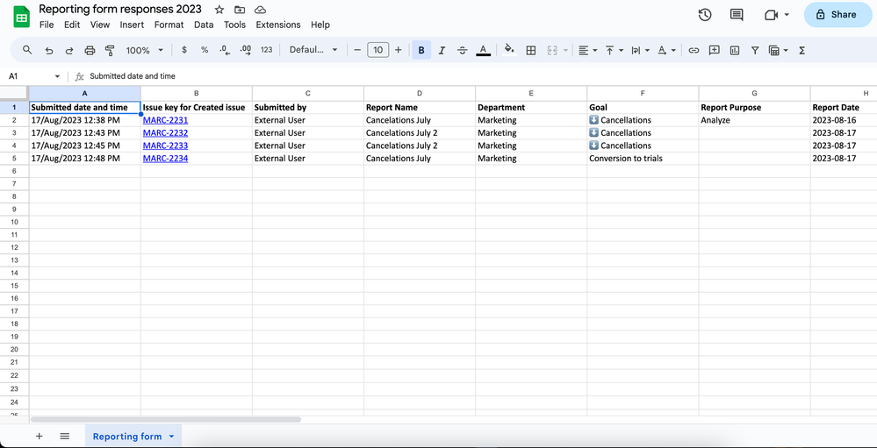Open the MARC-2232 issue link
877x448 pixels.
point(166,133)
